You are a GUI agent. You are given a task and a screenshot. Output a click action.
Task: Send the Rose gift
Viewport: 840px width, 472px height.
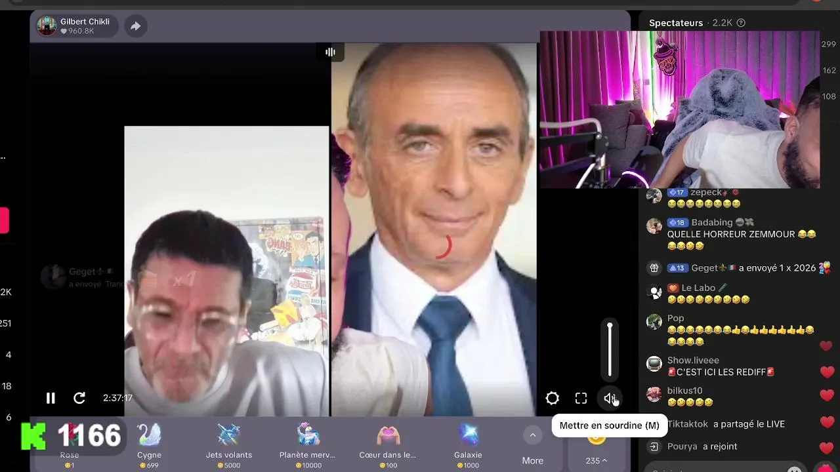[x=70, y=444]
